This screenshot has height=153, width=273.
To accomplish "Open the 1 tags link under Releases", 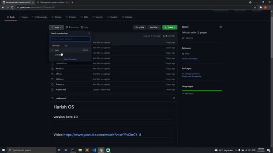I will pyautogui.click(x=186, y=54).
